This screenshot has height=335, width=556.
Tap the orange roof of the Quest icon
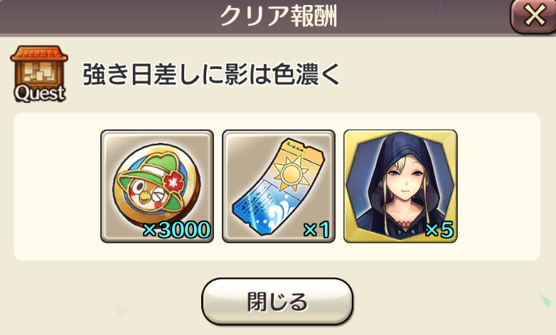coord(39,53)
